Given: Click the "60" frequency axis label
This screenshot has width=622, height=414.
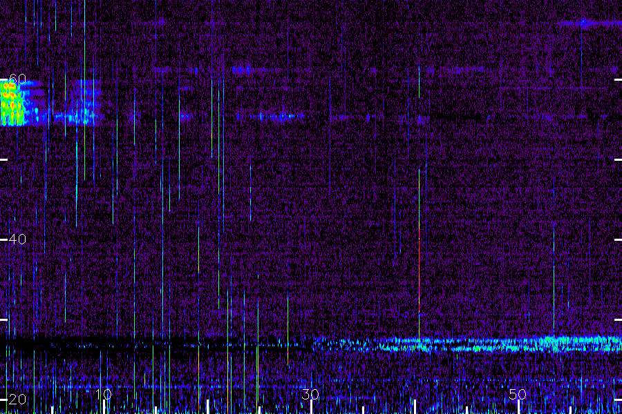Looking at the screenshot, I should 17,79.
